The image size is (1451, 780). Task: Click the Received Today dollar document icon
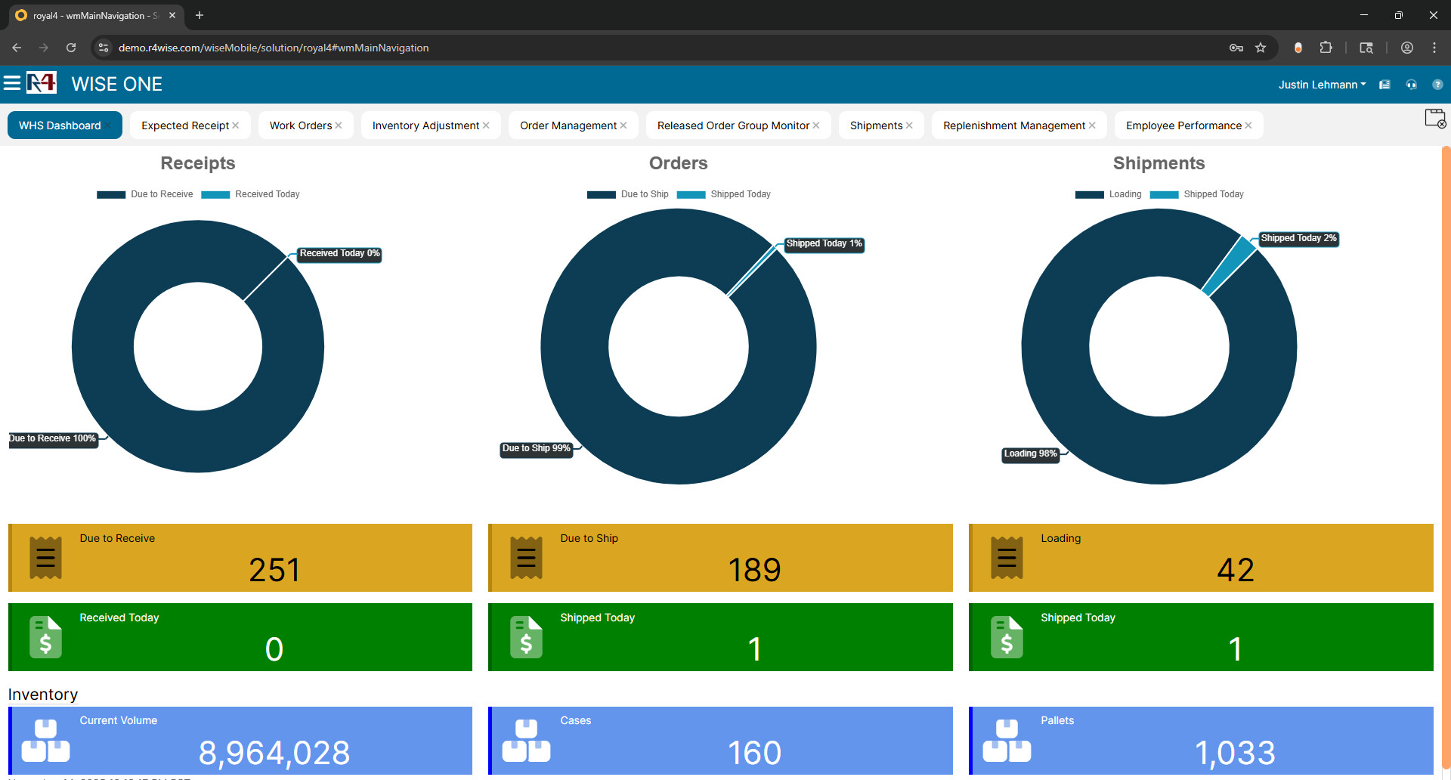coord(45,637)
